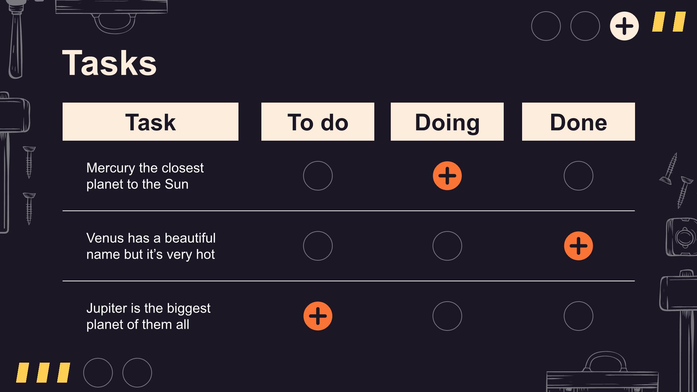697x392 pixels.
Task: Select the empty To do circle for Venus
Action: tap(318, 246)
